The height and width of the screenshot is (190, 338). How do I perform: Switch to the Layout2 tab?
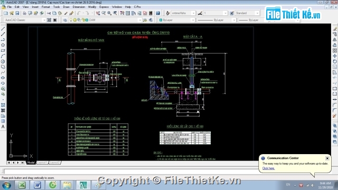click(54, 163)
